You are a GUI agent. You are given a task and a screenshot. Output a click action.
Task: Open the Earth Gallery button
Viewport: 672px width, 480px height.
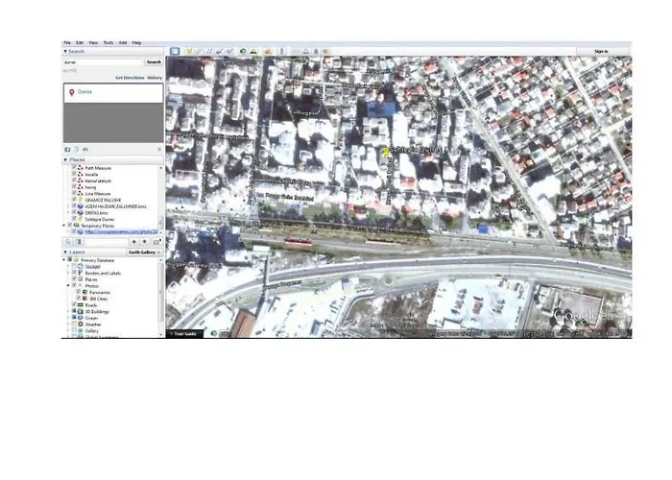pos(142,252)
